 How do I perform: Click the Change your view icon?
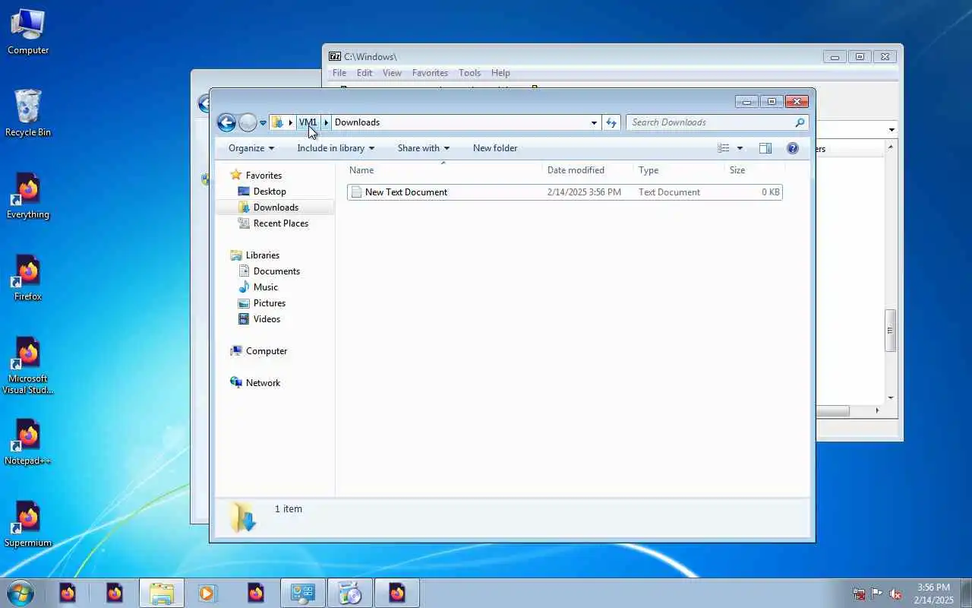pyautogui.click(x=724, y=148)
